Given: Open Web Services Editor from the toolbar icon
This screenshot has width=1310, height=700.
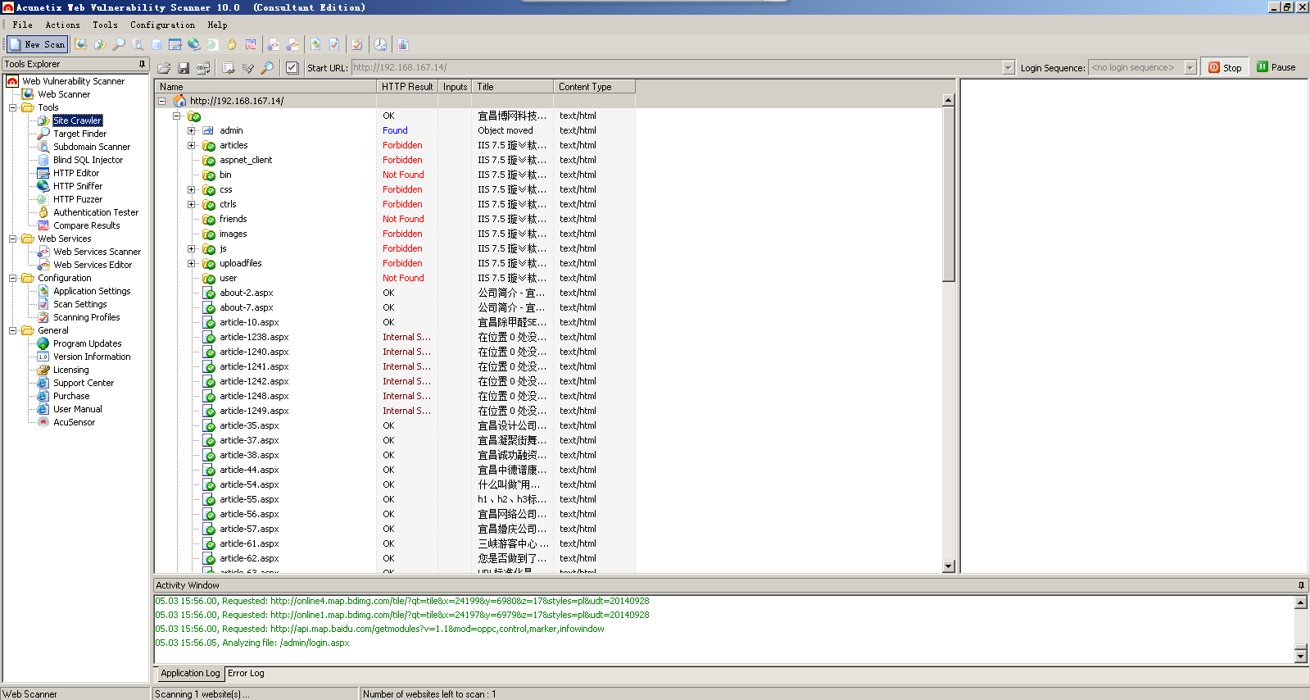Looking at the screenshot, I should 292,44.
